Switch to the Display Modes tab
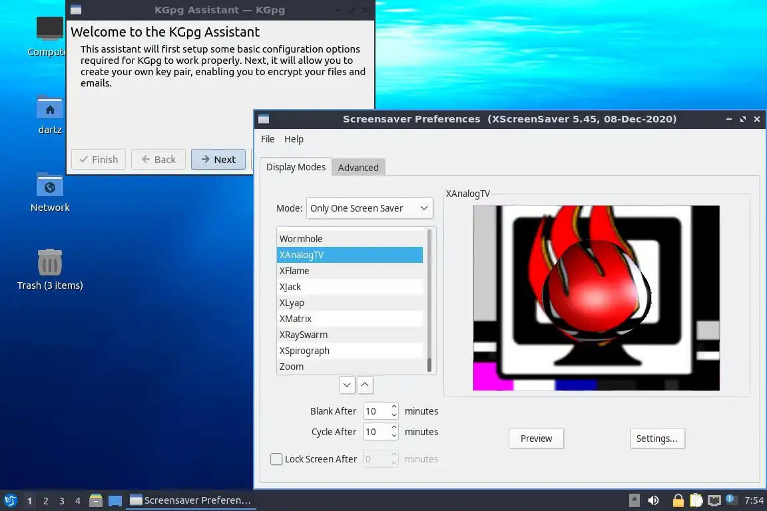 point(296,167)
